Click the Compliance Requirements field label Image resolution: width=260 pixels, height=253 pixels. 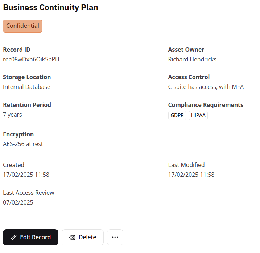206,105
